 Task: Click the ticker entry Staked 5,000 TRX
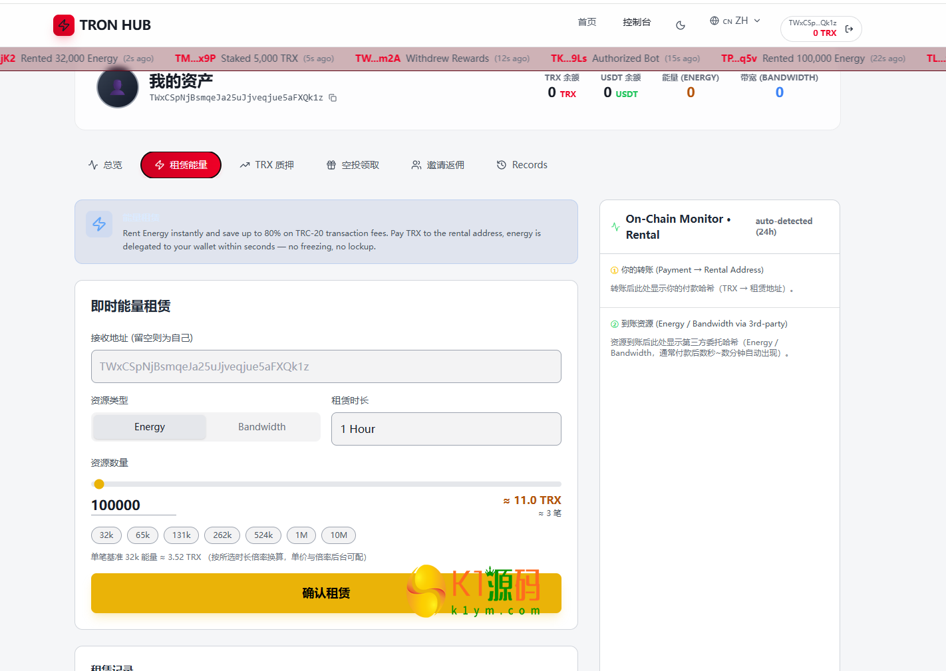pyautogui.click(x=259, y=59)
